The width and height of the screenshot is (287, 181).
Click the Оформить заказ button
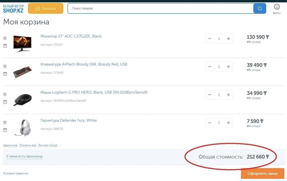pos(263,174)
